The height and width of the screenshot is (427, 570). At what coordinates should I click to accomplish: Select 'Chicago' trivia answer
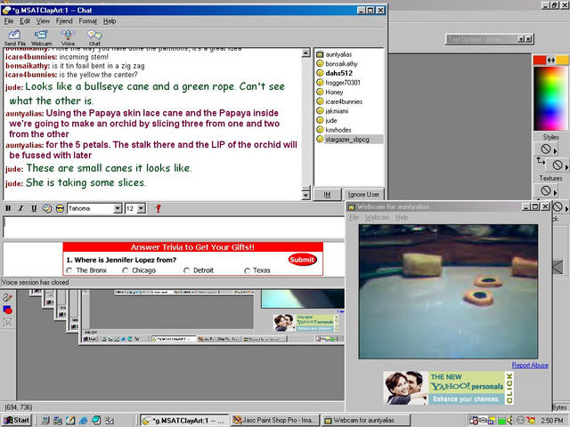pos(126,270)
